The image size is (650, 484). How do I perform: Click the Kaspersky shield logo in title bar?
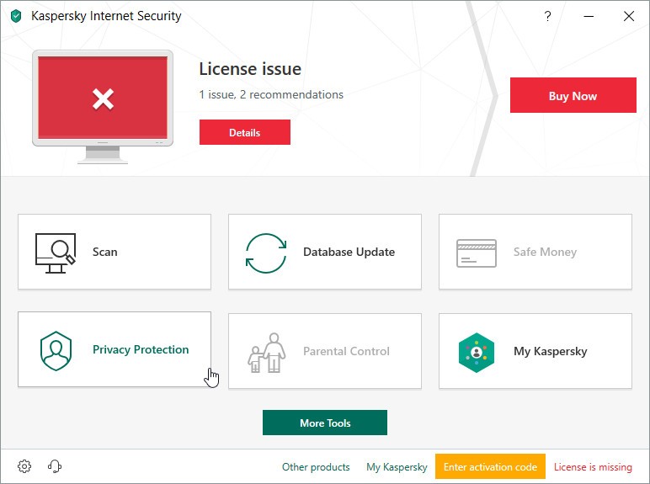16,16
